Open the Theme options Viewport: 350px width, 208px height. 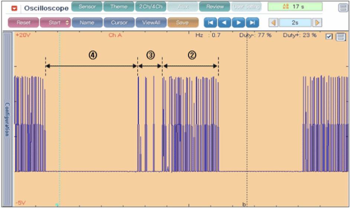pos(119,7)
